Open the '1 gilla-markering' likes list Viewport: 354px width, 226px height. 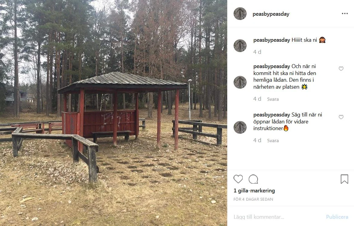point(254,191)
